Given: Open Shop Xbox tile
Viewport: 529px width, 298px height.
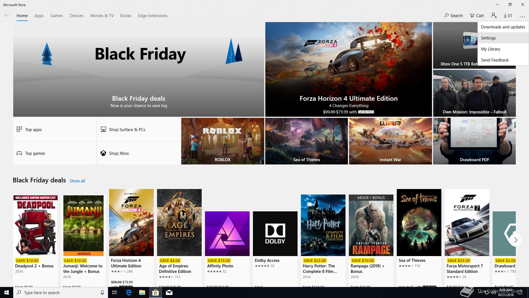Looking at the screenshot, I should pos(139,153).
